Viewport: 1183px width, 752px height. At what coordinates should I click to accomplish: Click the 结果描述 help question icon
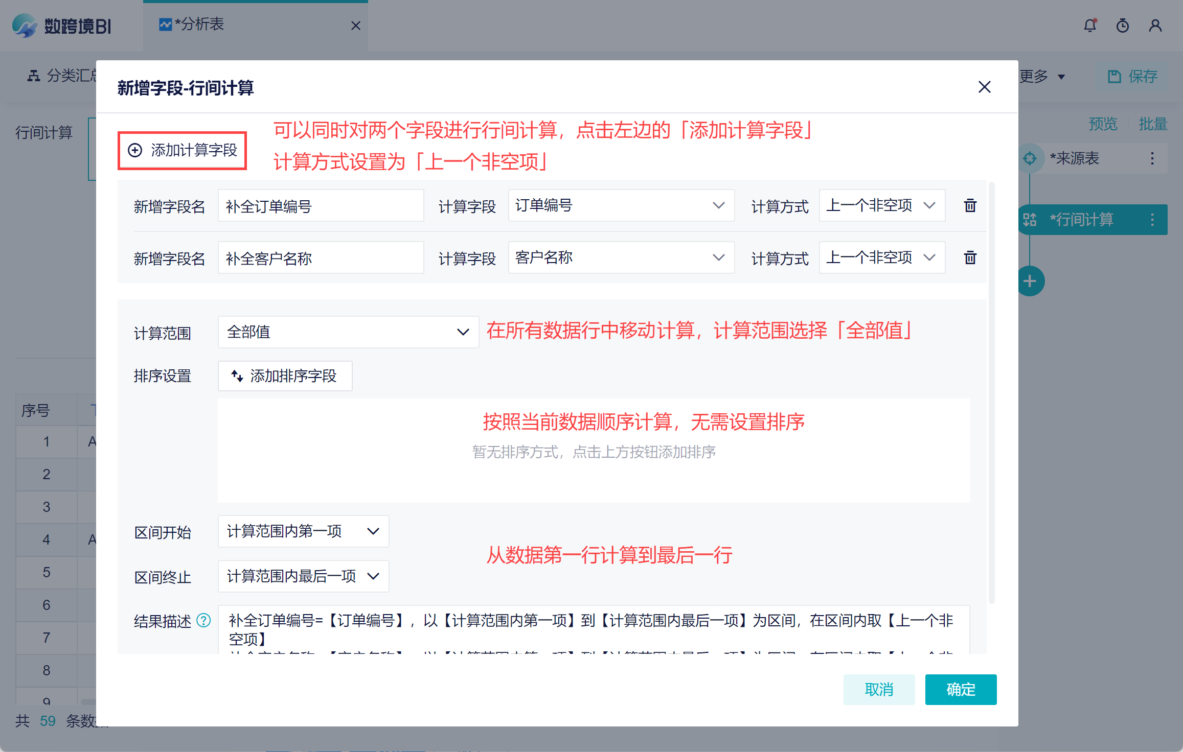click(x=203, y=620)
